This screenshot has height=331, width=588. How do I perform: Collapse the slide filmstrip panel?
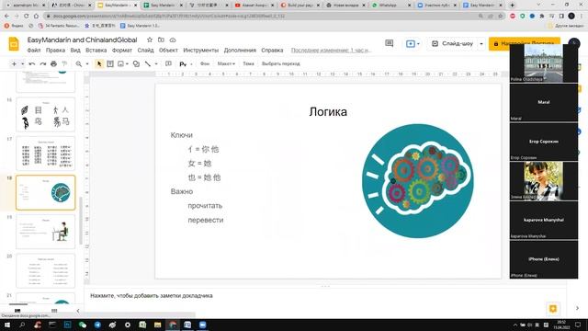coord(78,311)
